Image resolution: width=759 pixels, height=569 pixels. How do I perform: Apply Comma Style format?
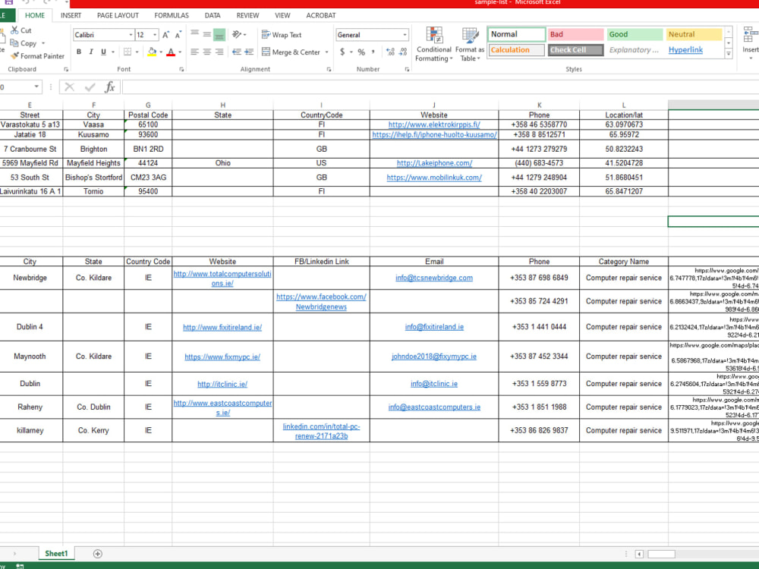point(373,52)
